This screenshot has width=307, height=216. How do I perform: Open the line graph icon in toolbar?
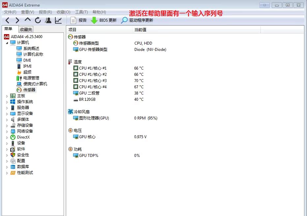click(58, 20)
